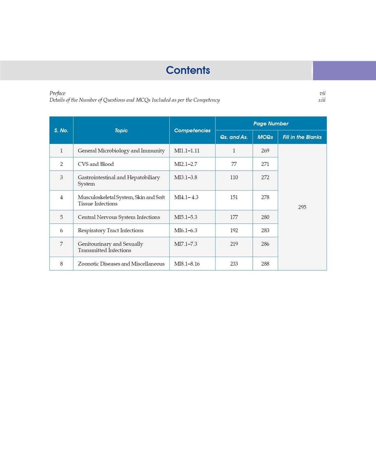Screen dimensions: 376x470
Task: Open the Preface entry
Action: tap(57, 93)
